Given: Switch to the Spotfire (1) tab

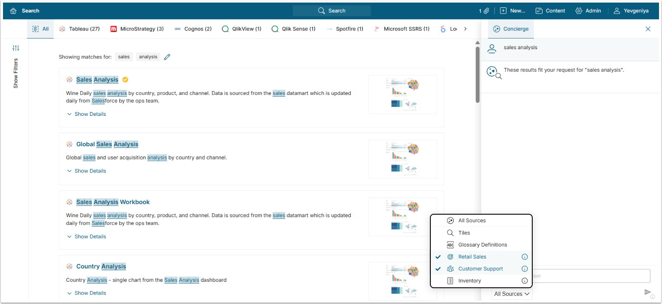Looking at the screenshot, I should pos(344,29).
